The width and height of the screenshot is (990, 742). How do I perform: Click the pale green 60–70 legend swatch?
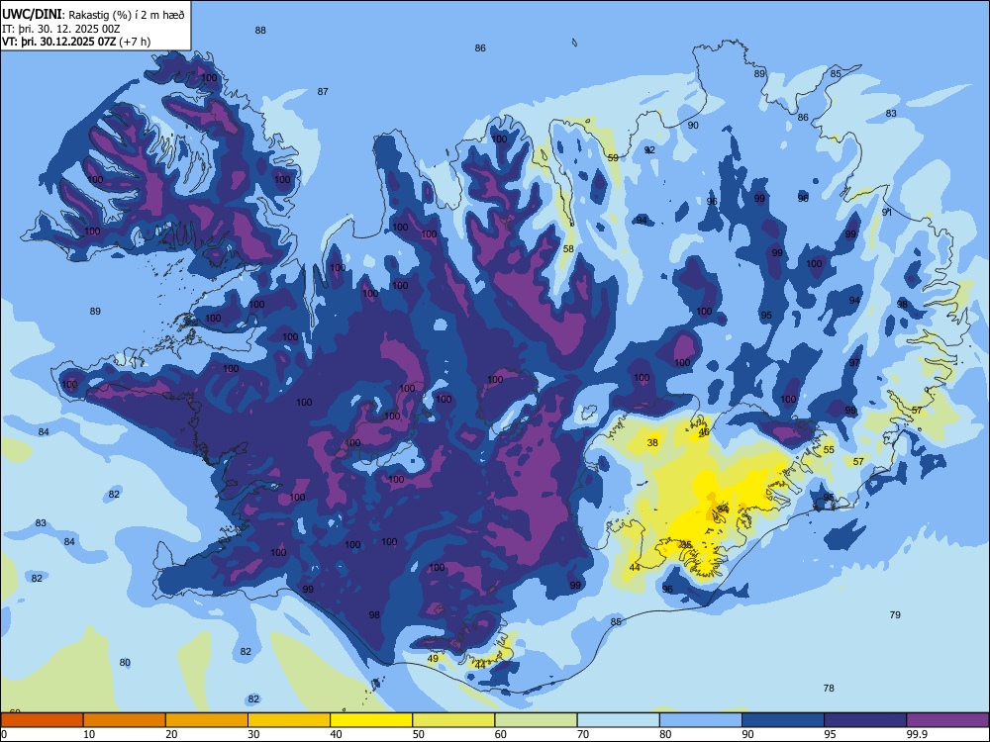pyautogui.click(x=536, y=720)
